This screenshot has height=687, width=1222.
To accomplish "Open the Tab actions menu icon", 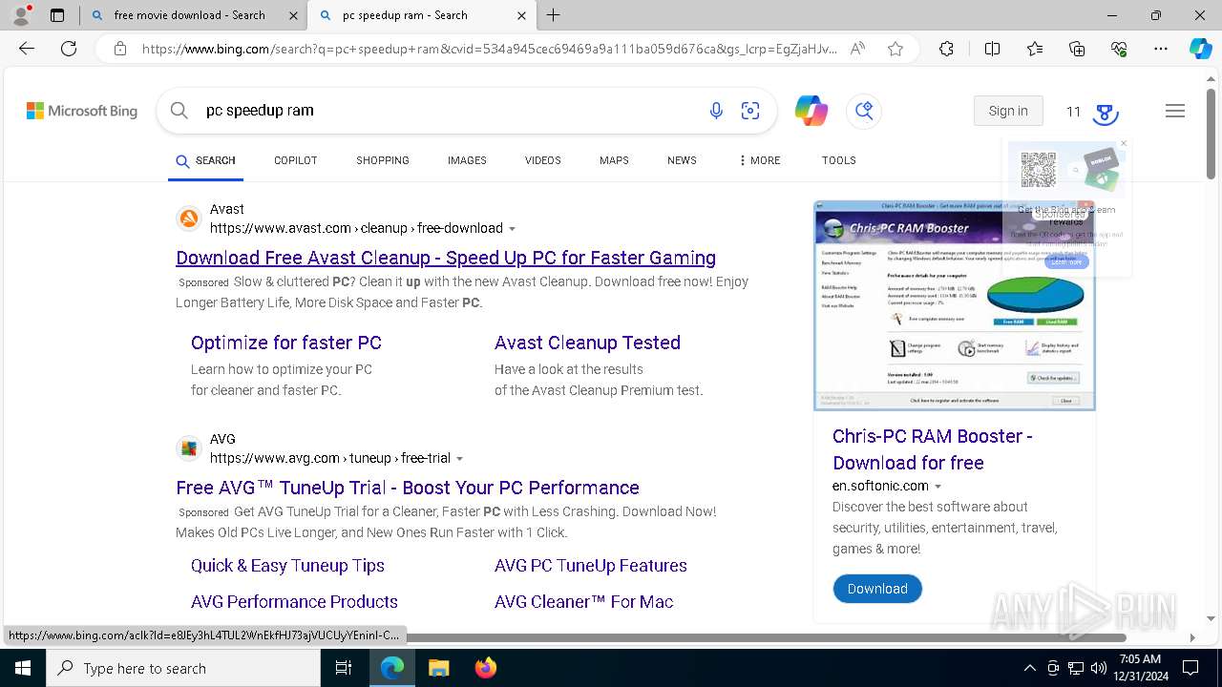I will pyautogui.click(x=57, y=15).
